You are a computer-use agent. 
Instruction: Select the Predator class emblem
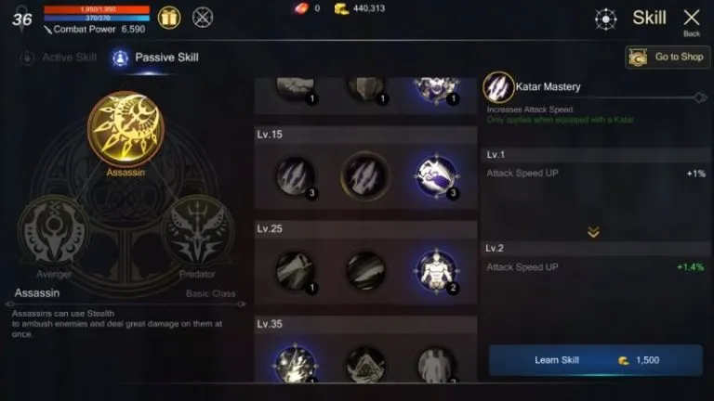(197, 232)
